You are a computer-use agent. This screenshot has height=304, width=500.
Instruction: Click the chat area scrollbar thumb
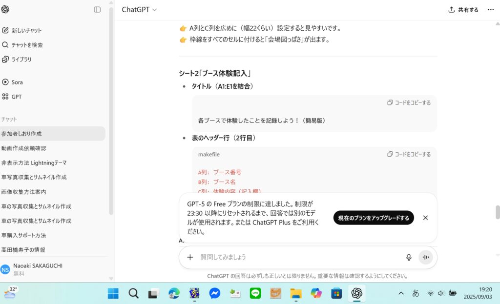[x=498, y=212]
